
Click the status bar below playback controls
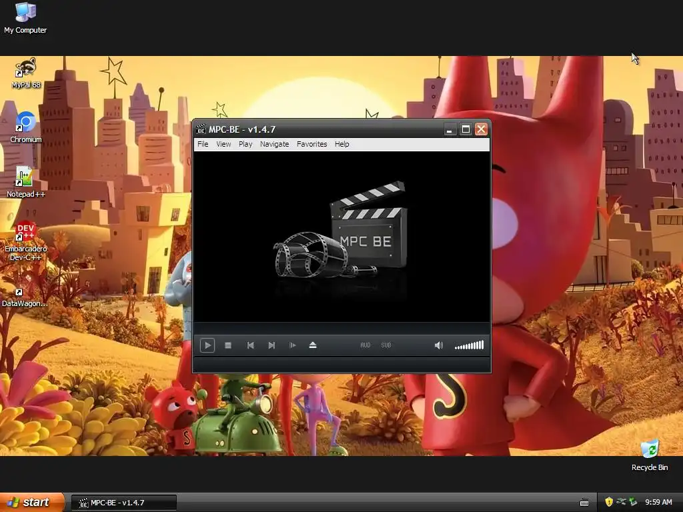click(x=342, y=365)
